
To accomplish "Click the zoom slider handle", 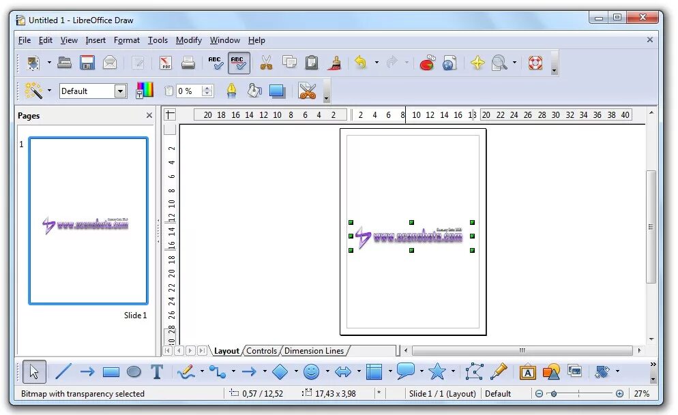I will pos(553,393).
